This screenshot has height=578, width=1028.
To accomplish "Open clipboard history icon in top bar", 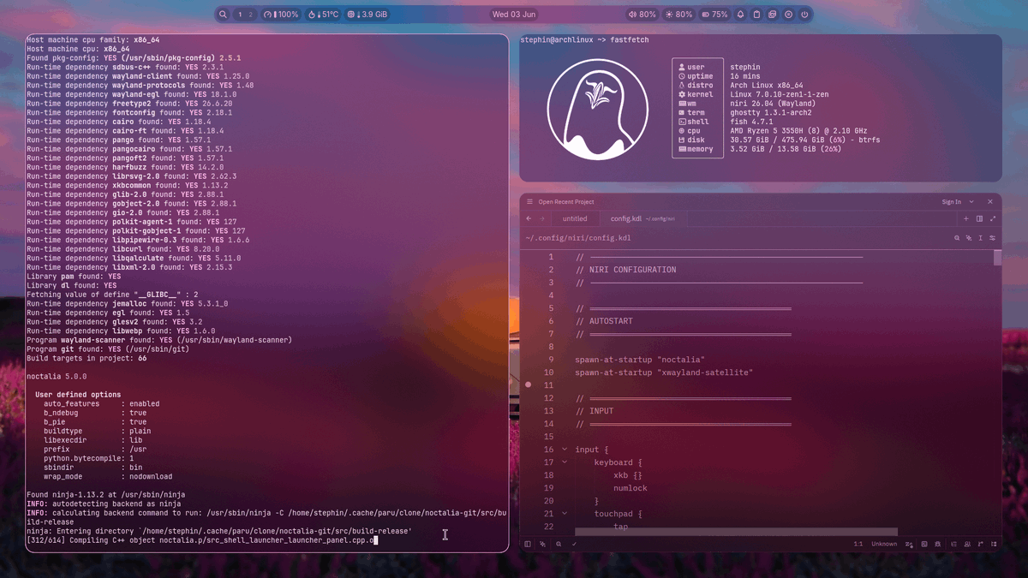I will pyautogui.click(x=756, y=15).
